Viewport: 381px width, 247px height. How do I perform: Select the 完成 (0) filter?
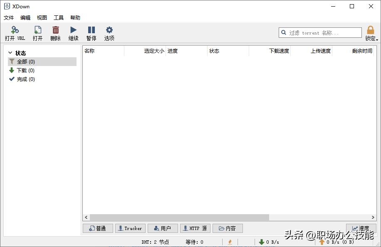coord(42,79)
